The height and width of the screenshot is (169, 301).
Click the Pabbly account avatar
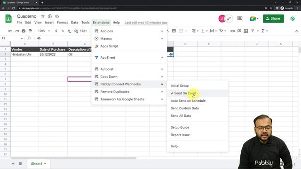293,19
